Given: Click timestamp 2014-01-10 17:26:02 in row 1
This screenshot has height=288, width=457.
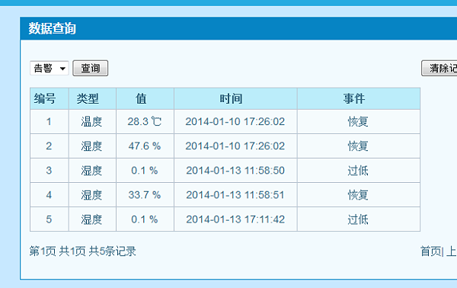Looking at the screenshot, I should click(235, 122).
